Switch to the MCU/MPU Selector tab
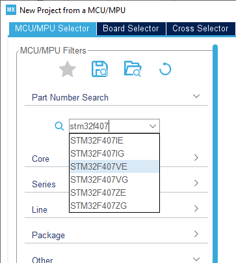The width and height of the screenshot is (236, 263). click(52, 29)
